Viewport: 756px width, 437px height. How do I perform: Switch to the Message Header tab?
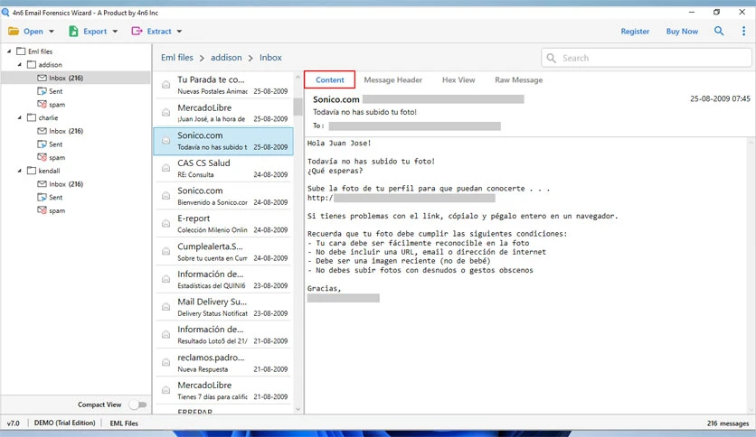[x=393, y=79]
